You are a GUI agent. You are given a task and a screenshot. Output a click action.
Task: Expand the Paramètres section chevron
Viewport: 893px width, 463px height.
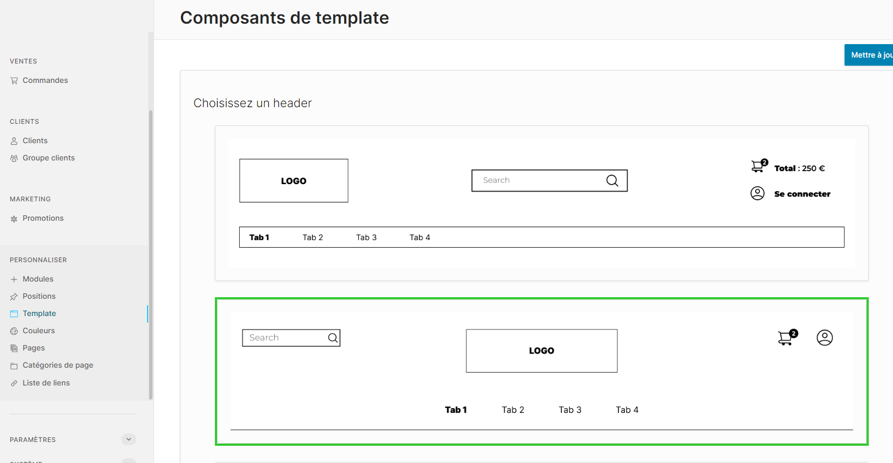coord(129,439)
